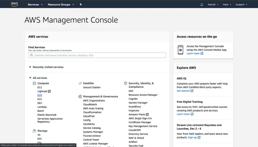Open the IAM service
Screen dimensions: 258x147
[x=131, y=91]
